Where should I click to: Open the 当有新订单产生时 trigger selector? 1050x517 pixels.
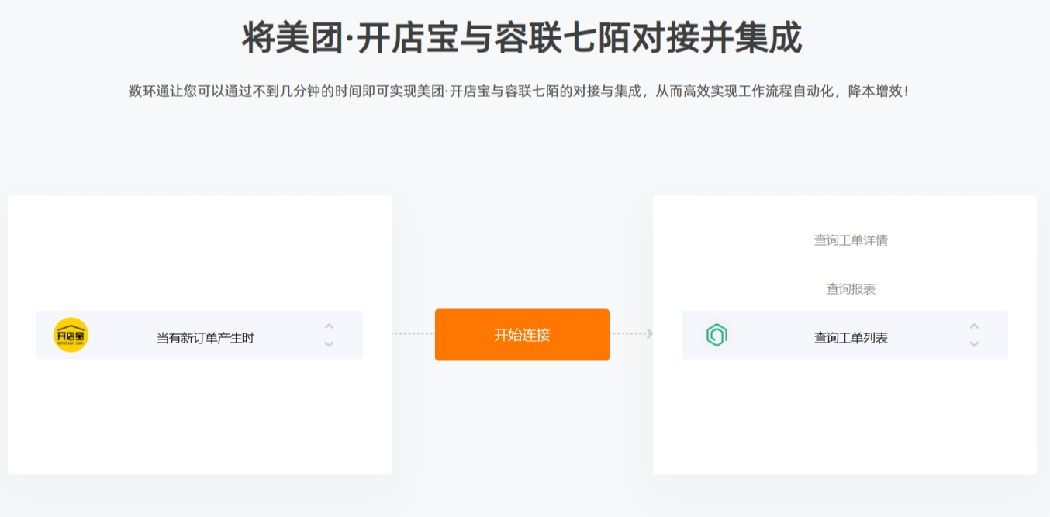point(199,335)
